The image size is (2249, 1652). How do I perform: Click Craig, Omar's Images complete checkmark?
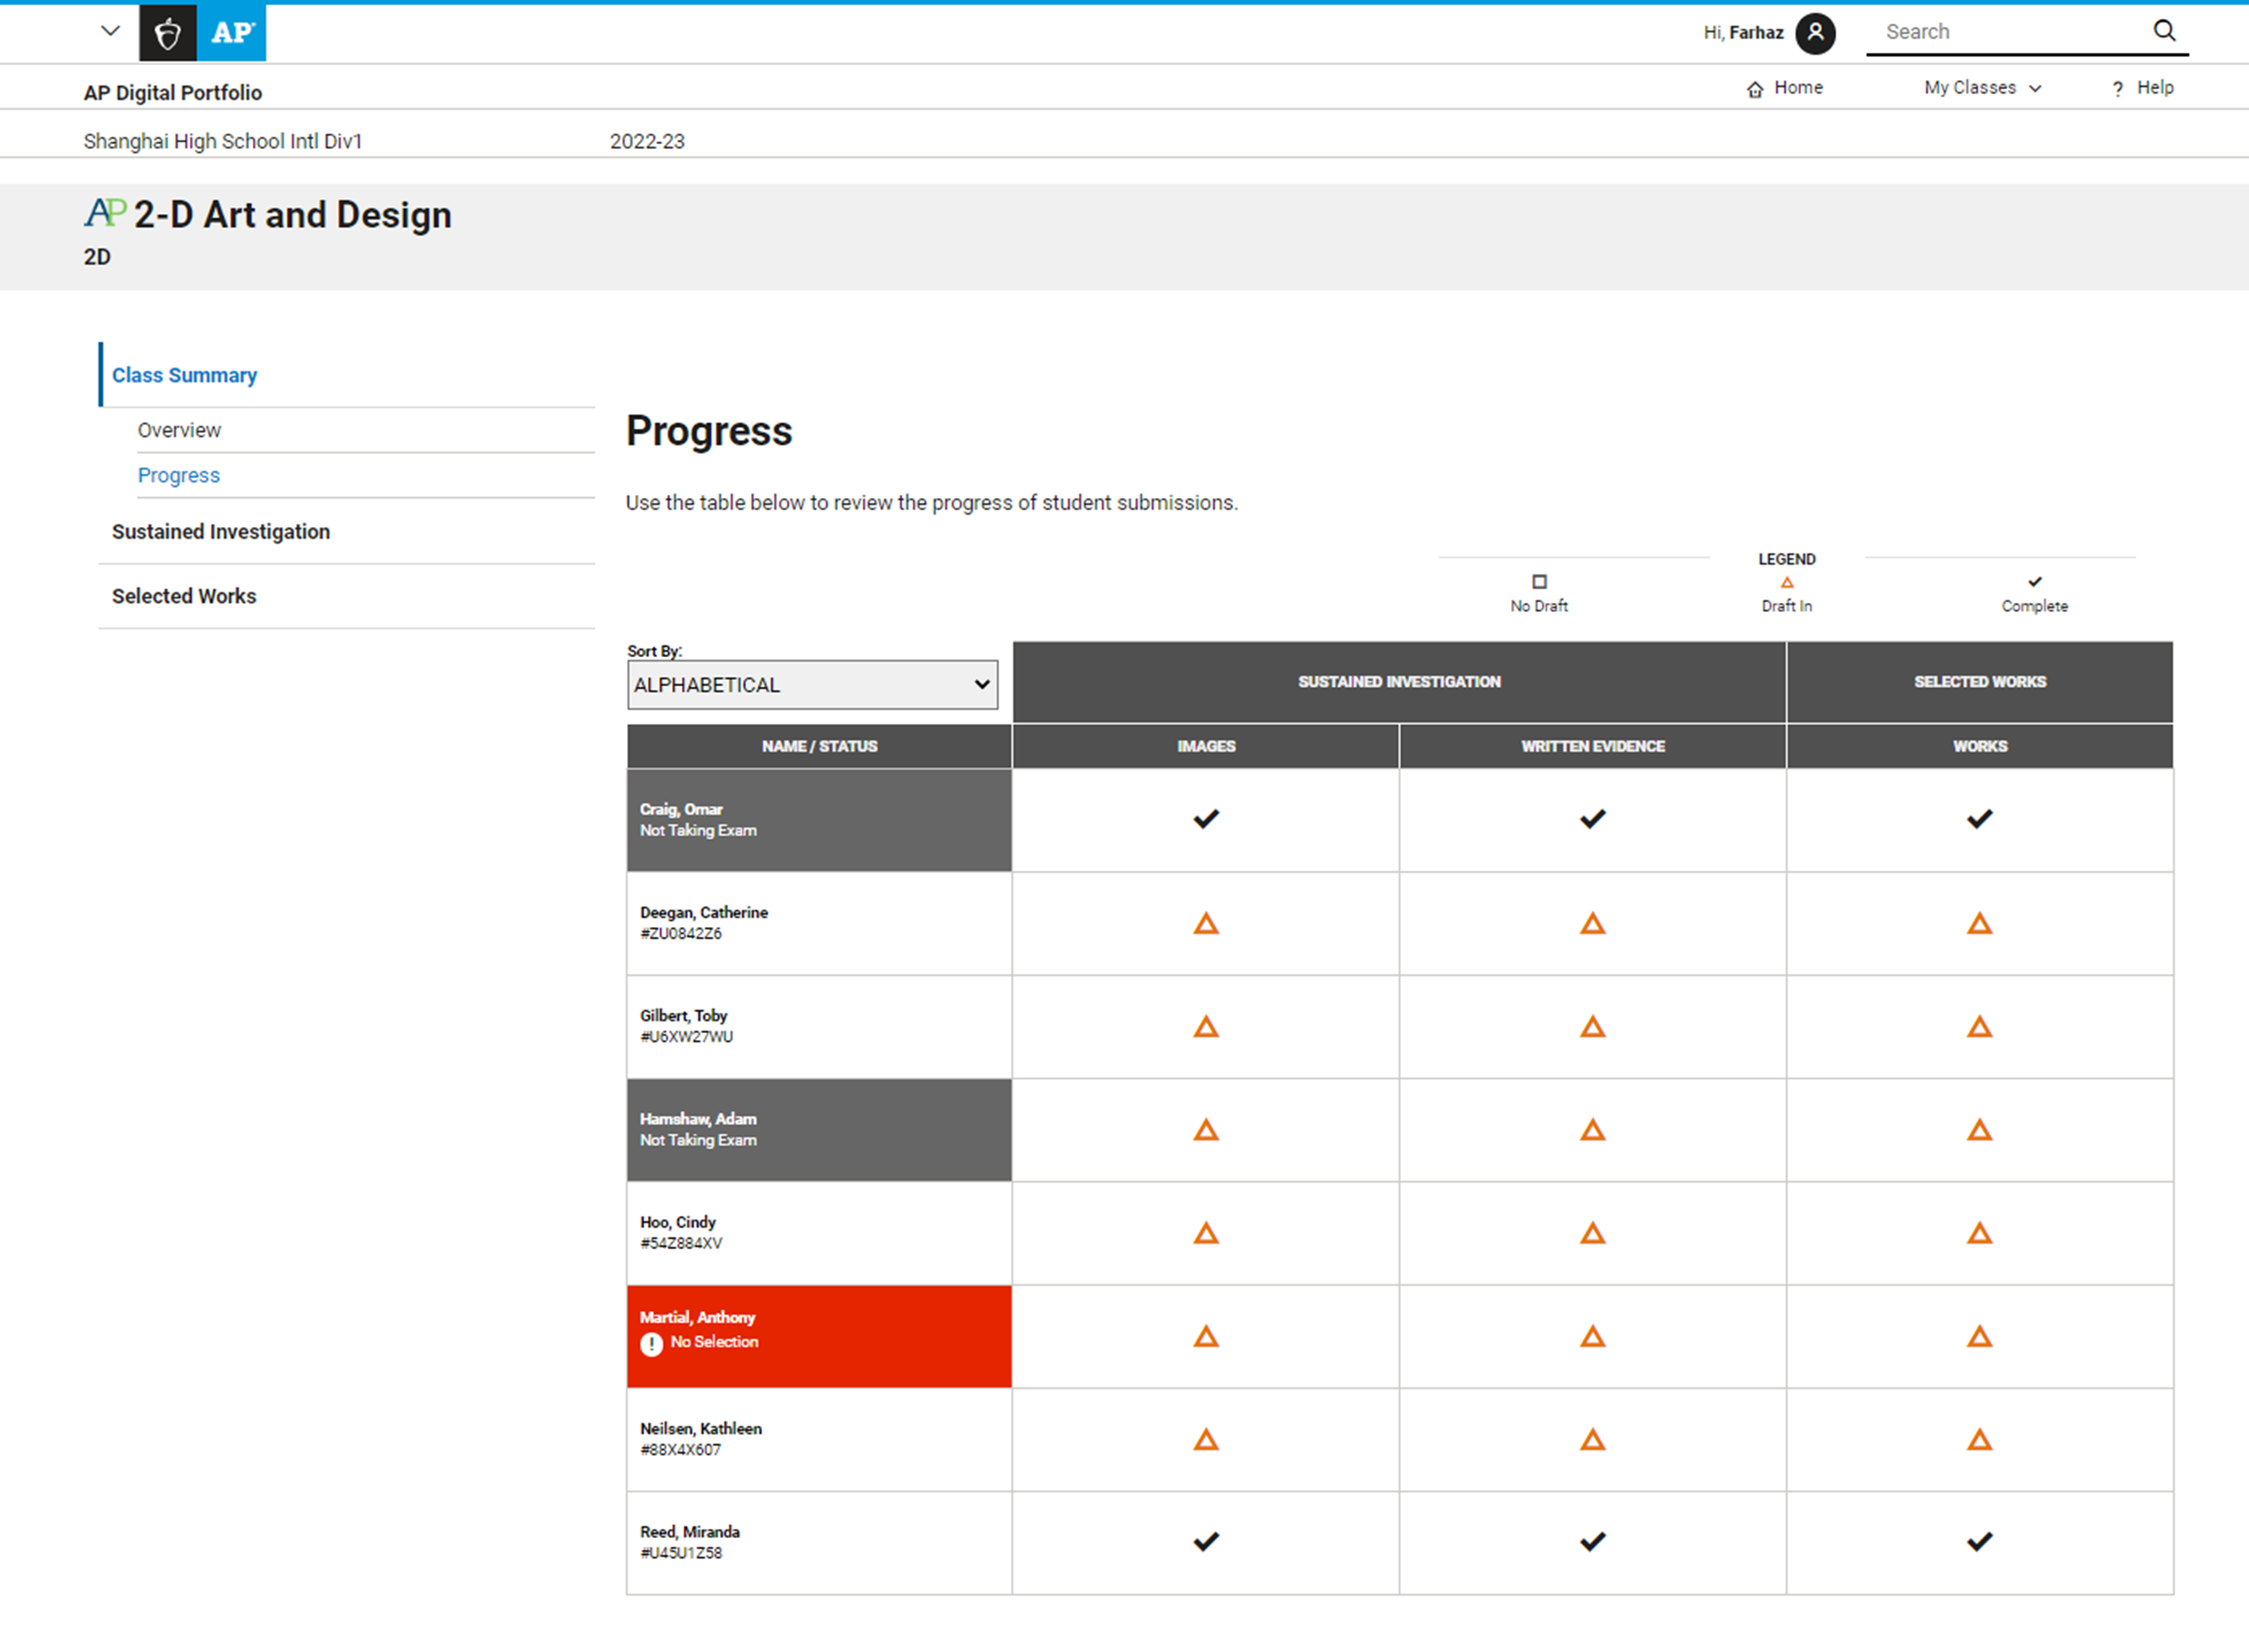1206,819
